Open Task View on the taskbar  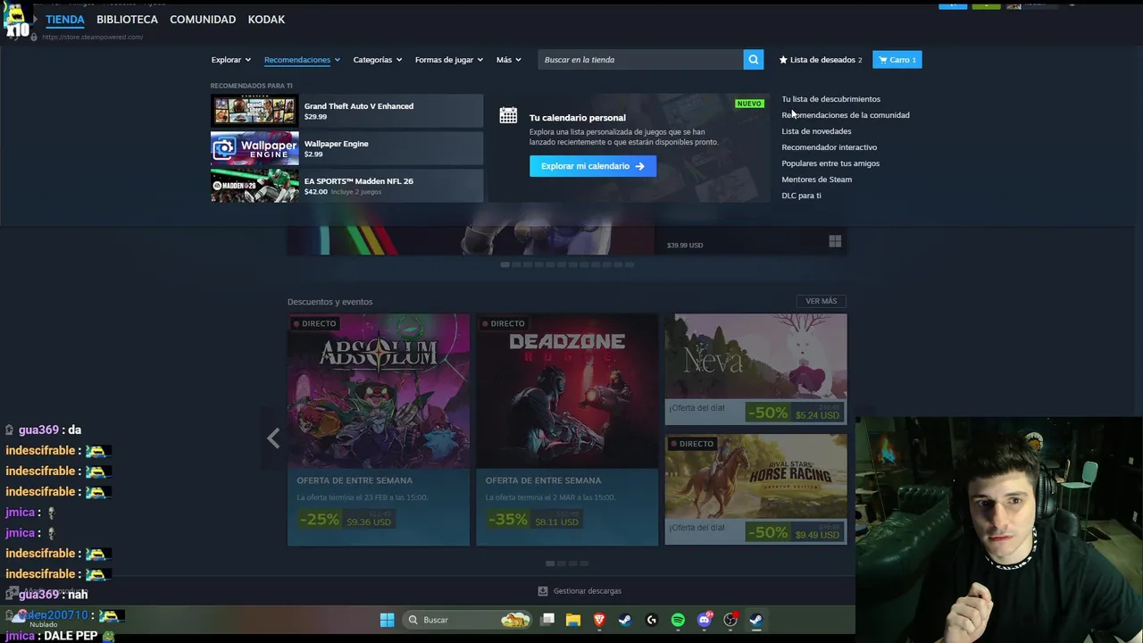[548, 620]
